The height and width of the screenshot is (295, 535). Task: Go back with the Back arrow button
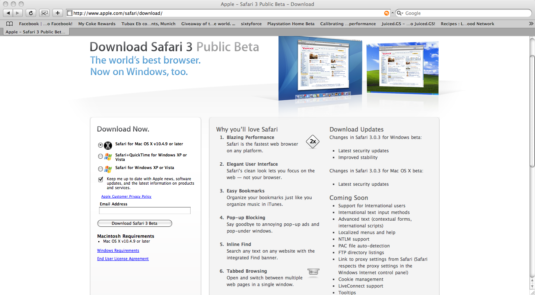pos(8,13)
